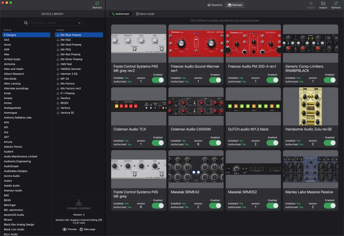Click the Preview eye icon

[x=64, y=229]
